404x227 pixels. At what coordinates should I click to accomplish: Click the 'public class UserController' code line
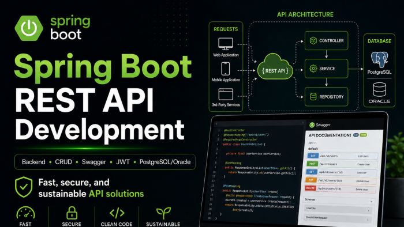[244, 144]
